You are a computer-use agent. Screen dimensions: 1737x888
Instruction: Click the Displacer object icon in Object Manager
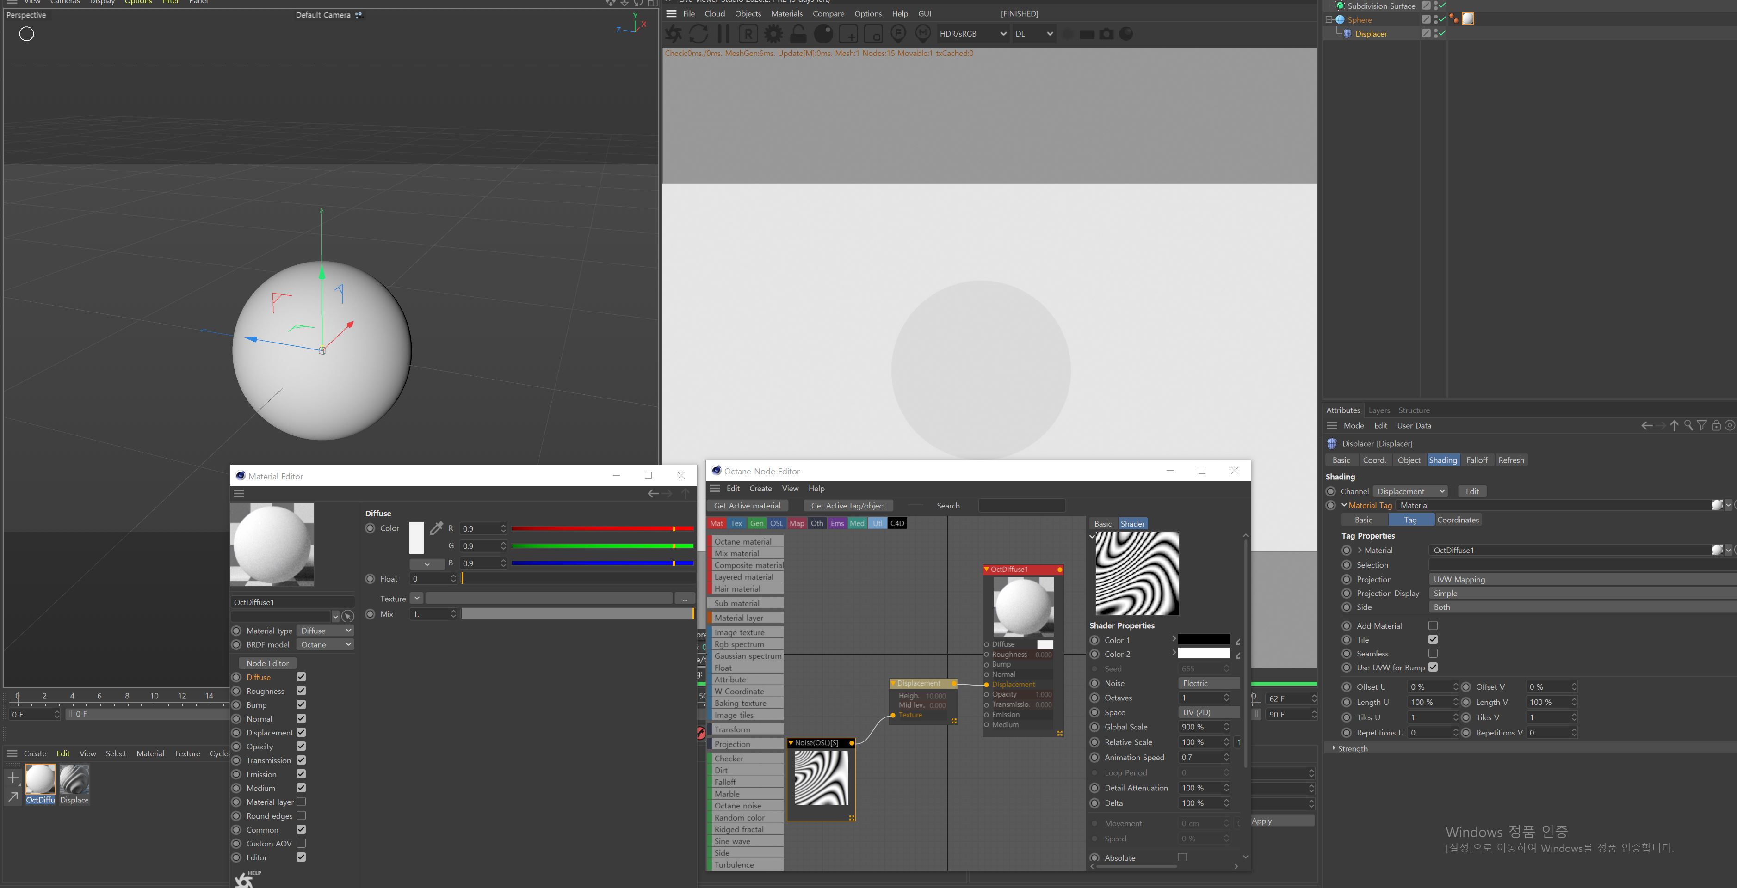click(1347, 34)
